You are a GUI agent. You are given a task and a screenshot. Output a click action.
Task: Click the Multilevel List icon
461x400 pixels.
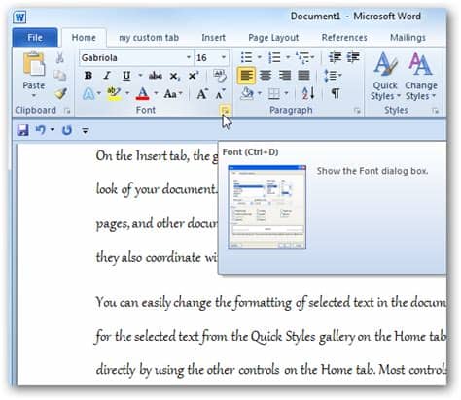(x=302, y=58)
